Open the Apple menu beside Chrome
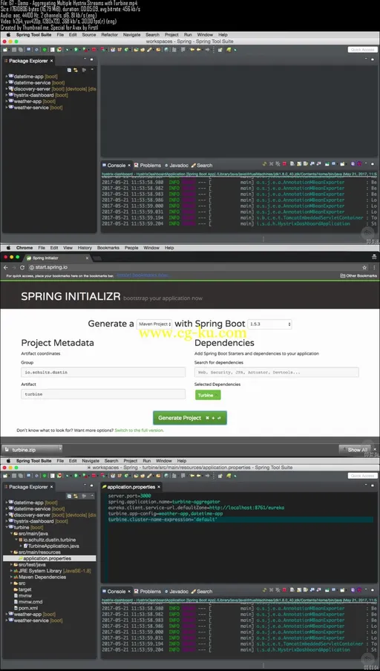Viewport: 380px width, 671px height. [8, 248]
